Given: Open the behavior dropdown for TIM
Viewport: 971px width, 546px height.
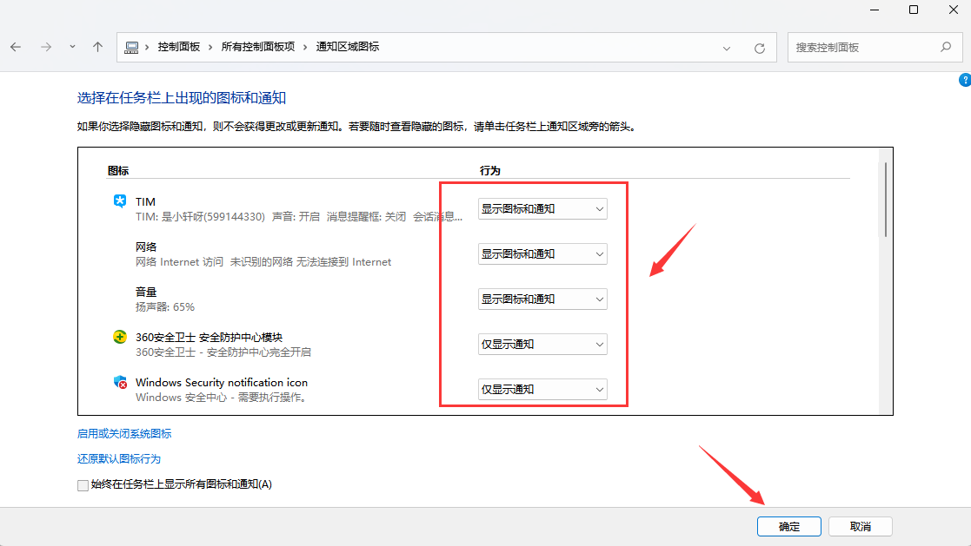Looking at the screenshot, I should click(542, 209).
